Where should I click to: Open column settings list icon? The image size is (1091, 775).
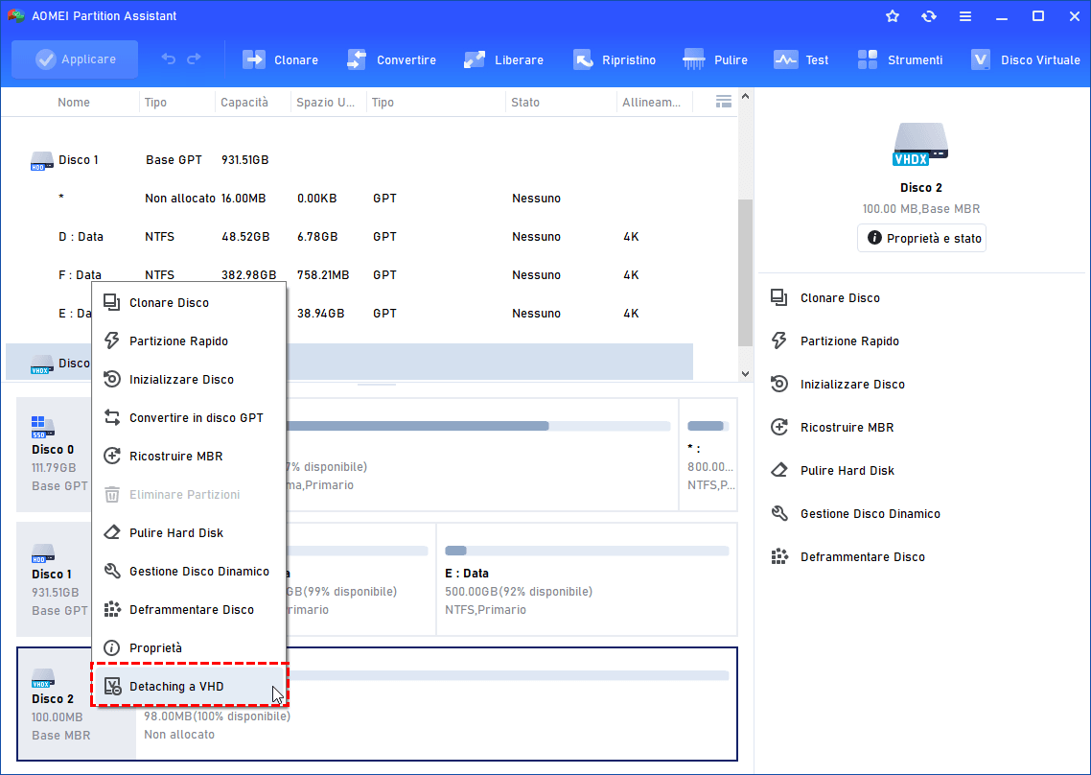pyautogui.click(x=724, y=102)
